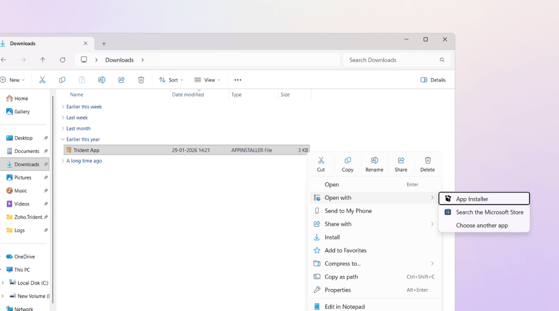Open the See more ellipsis menu
This screenshot has width=559, height=311.
pos(238,80)
